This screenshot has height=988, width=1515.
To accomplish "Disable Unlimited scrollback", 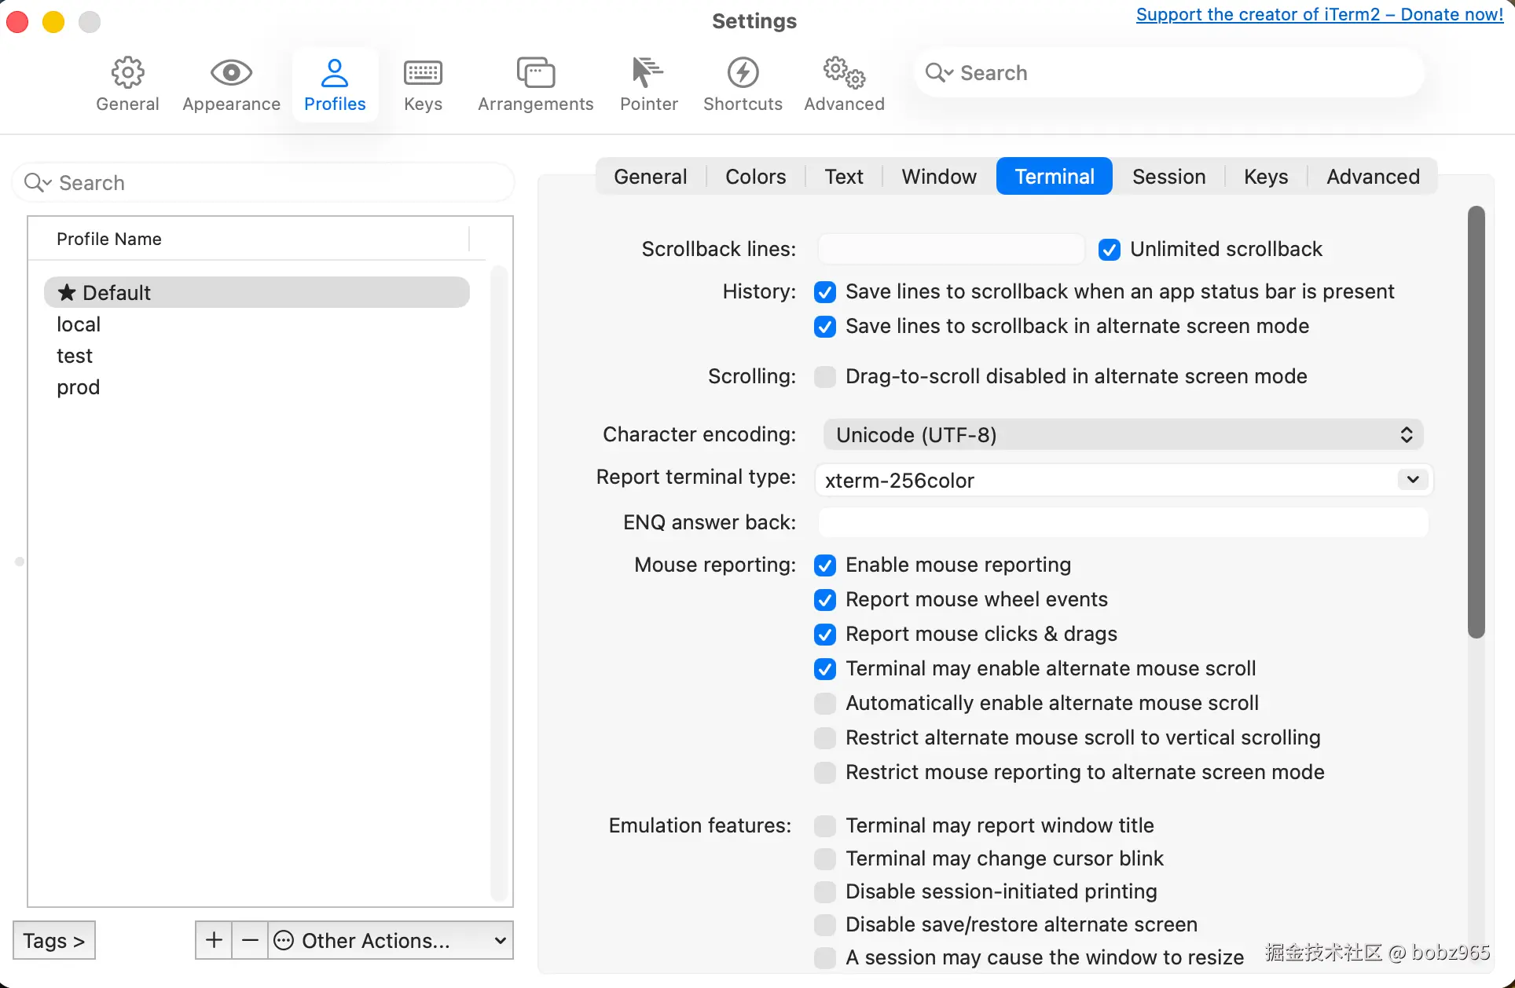I will 1110,250.
